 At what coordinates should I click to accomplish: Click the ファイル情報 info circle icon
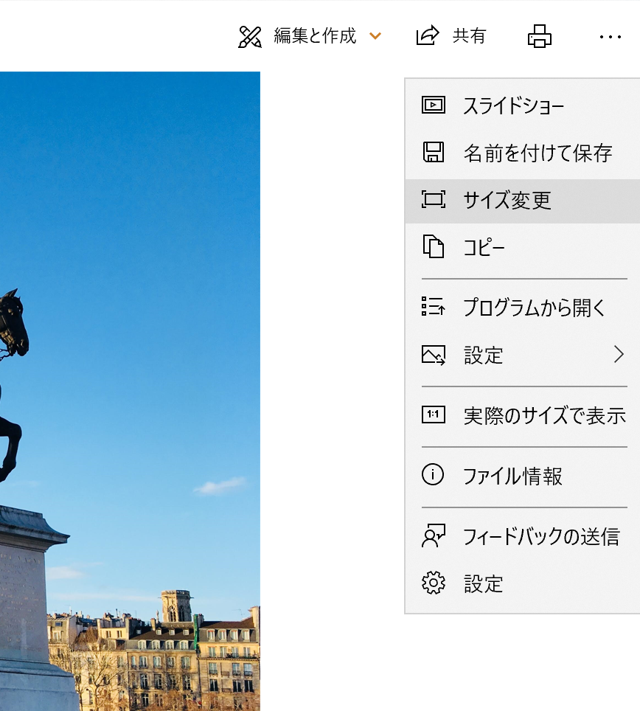point(433,476)
